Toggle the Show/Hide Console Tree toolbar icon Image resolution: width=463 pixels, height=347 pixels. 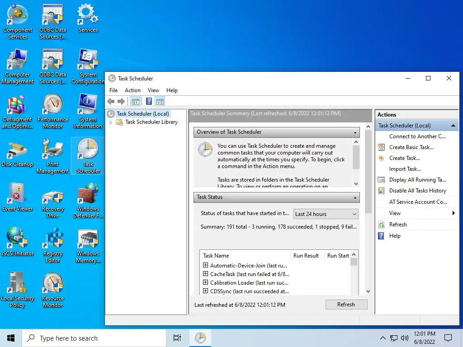tap(136, 102)
